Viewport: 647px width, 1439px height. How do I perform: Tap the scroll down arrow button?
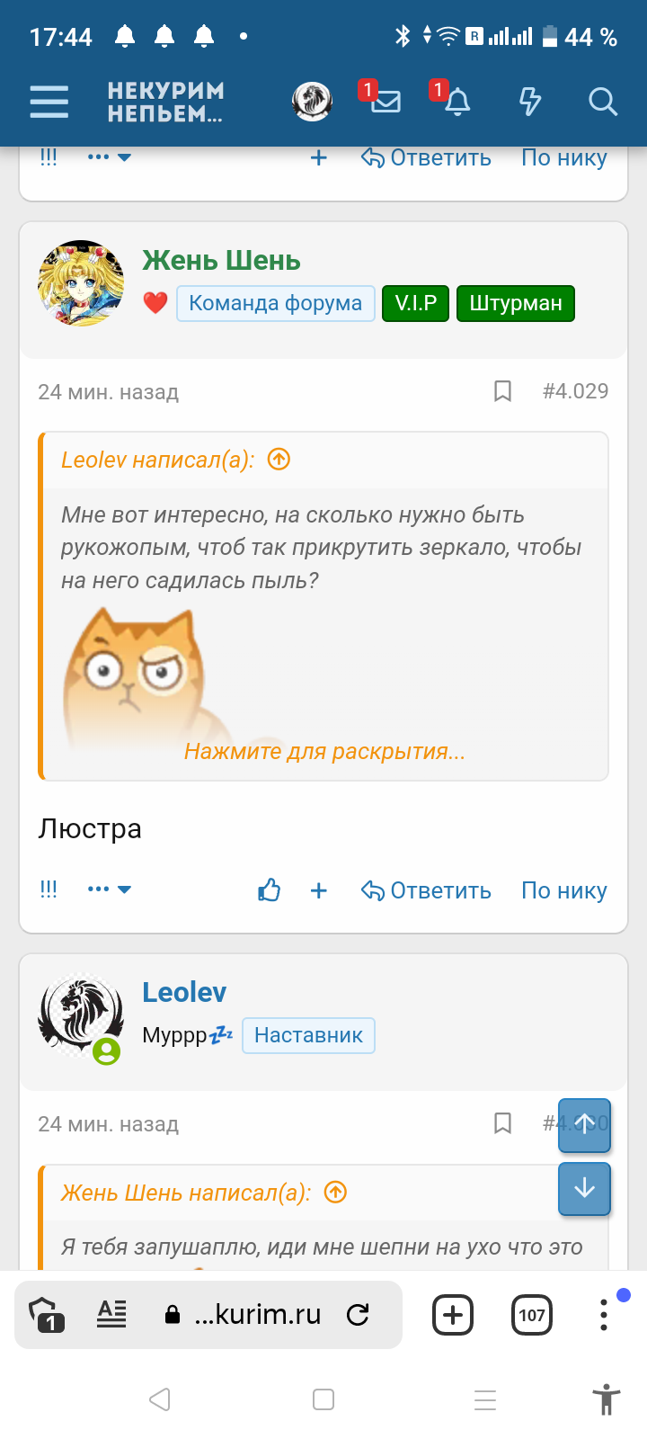click(x=584, y=1189)
